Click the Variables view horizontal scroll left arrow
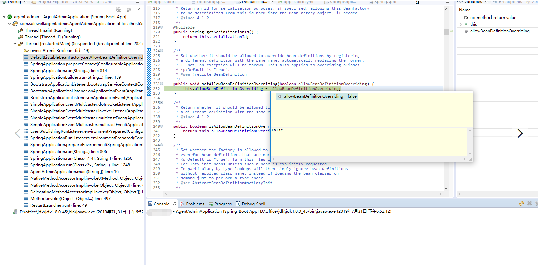Image resolution: width=538 pixels, height=265 pixels. coord(460,194)
